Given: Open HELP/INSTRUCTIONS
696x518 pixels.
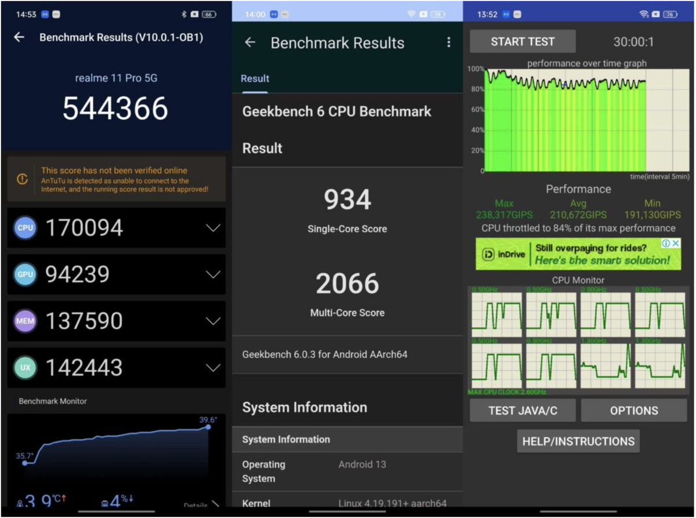Looking at the screenshot, I should (578, 441).
